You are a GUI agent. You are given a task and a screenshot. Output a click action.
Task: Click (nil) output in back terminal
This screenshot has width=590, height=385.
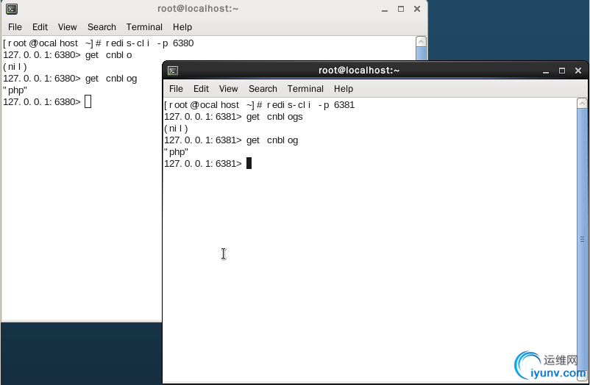15,67
